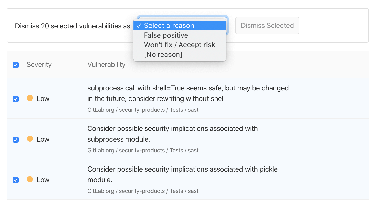Uncheck the subprocess shell=True vulnerability row

[x=16, y=99]
